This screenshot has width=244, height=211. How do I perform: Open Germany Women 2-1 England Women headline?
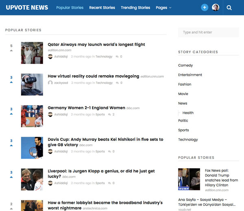[86, 108]
